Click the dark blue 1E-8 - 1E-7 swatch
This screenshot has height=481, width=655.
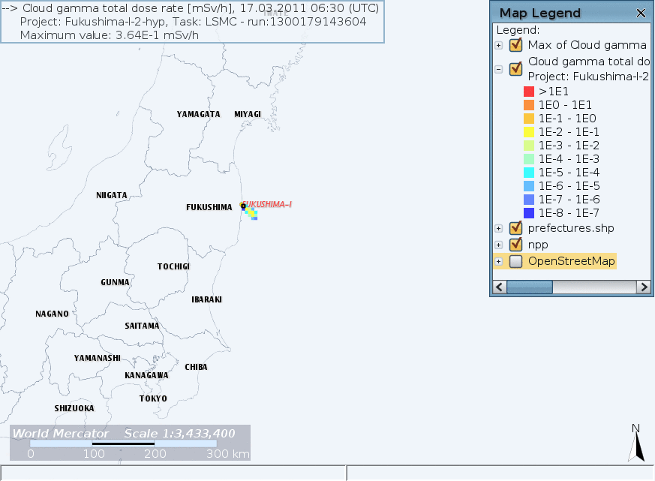coord(528,213)
